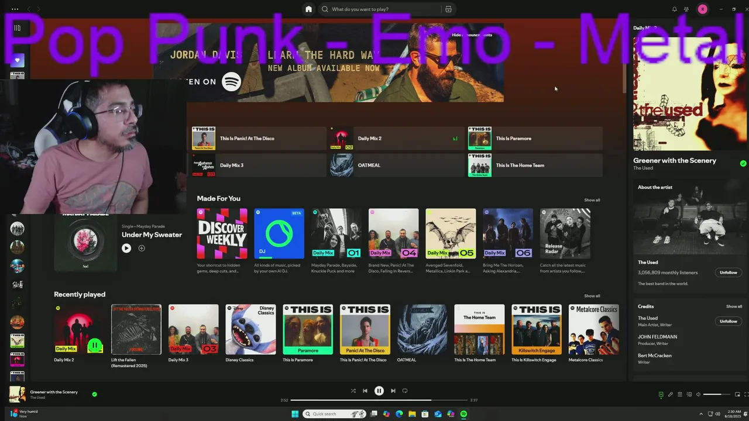Mute Spotify with the speaker icon
This screenshot has width=749, height=421.
coord(699,395)
